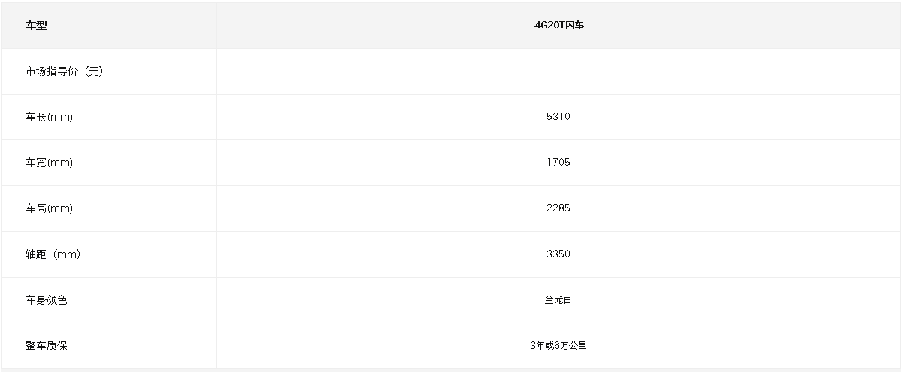Click the 3350 wheelbase value
The height and width of the screenshot is (372, 903).
(x=558, y=254)
